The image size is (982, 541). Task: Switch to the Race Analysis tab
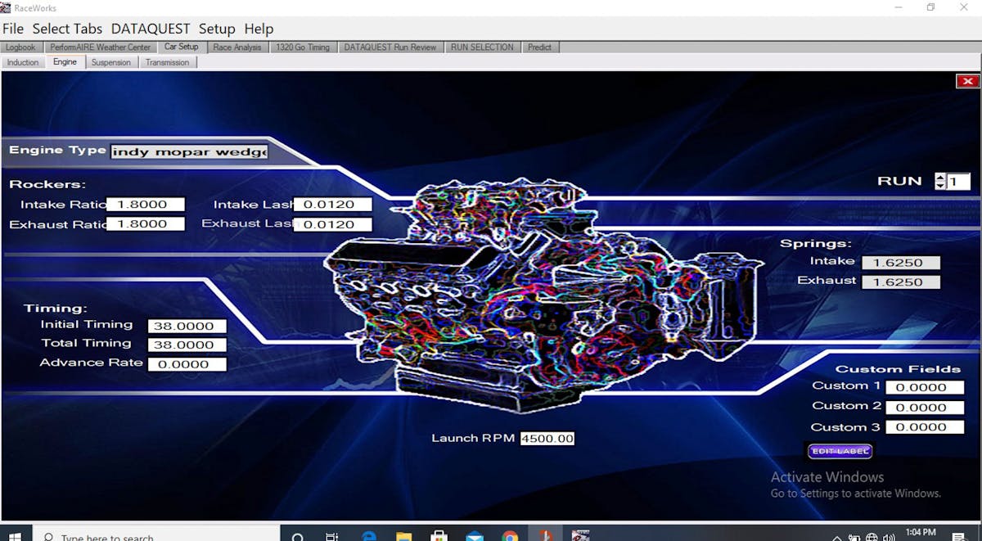[236, 47]
